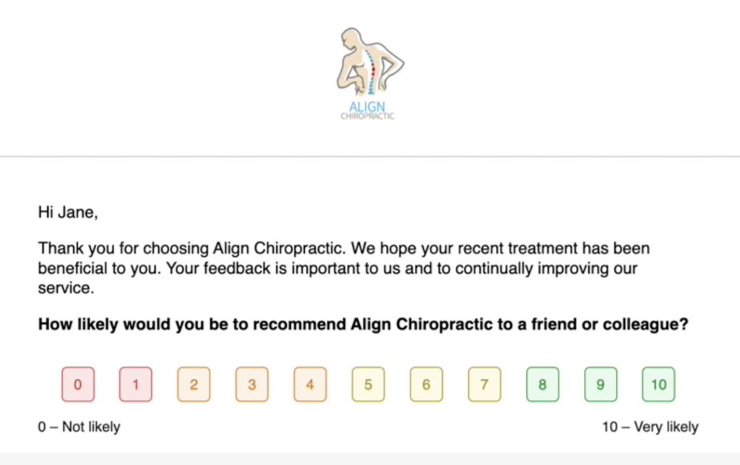Choose the red rating box labeled 1

tap(135, 384)
